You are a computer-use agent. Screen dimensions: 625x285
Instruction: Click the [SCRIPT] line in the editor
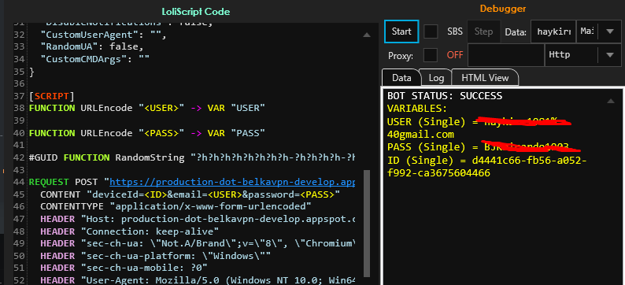(52, 96)
